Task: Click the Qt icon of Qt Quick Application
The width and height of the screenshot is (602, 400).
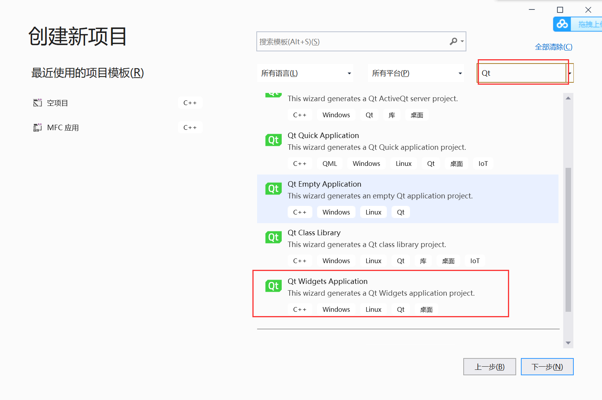Action: pyautogui.click(x=274, y=140)
